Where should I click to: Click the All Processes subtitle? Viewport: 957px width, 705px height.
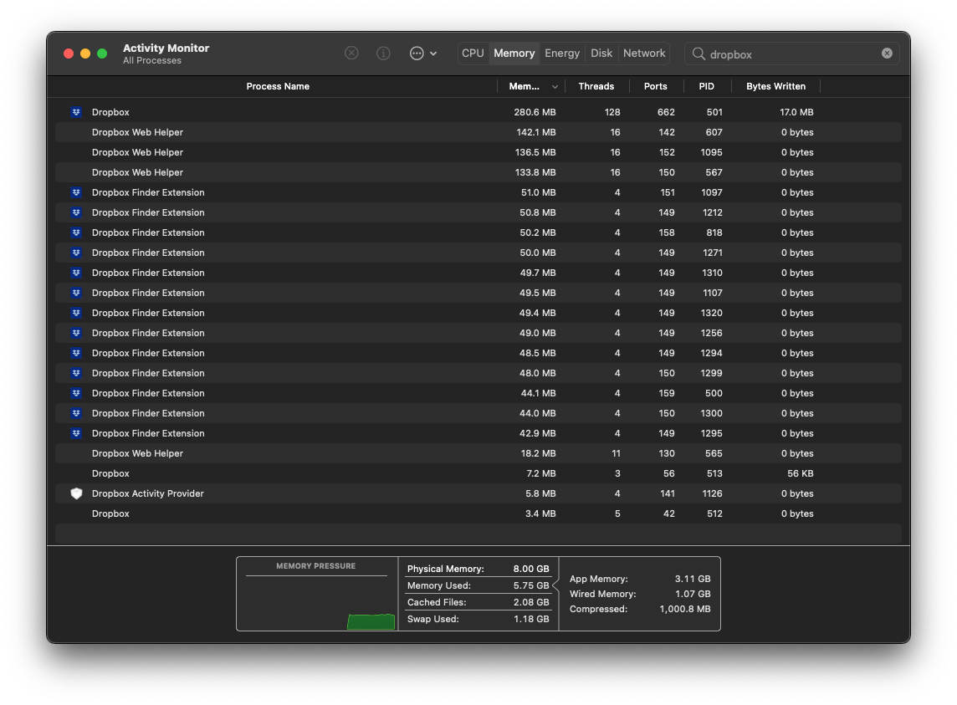tap(152, 60)
